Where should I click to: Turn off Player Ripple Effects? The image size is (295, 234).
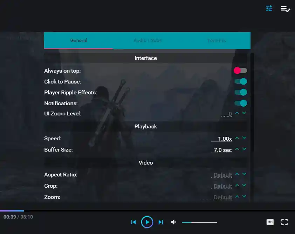point(241,93)
